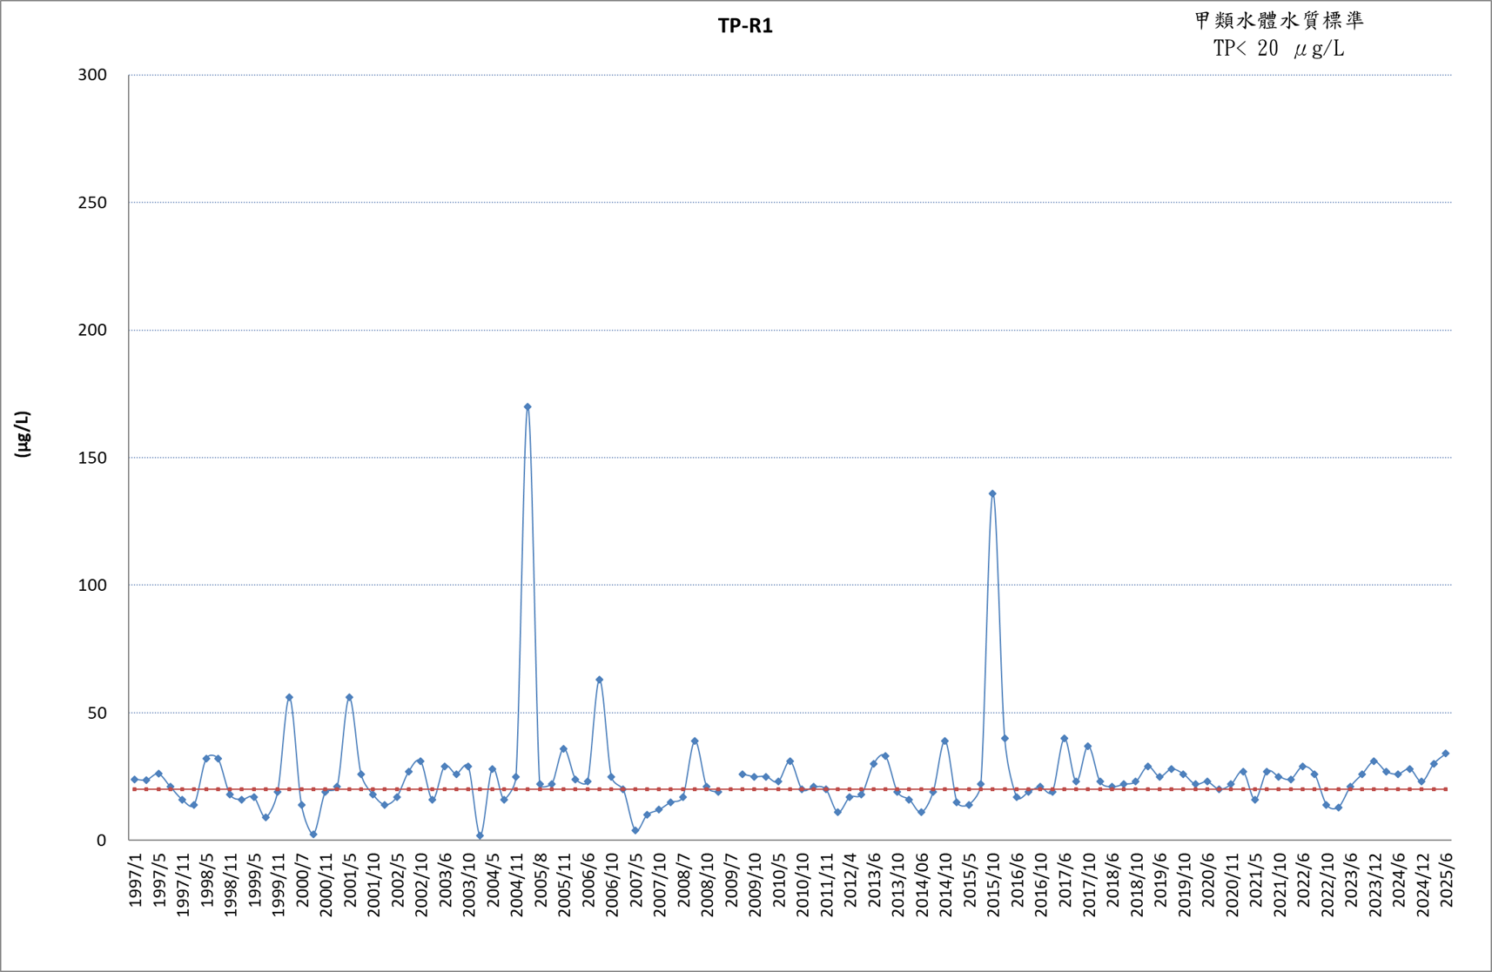Click the 200 gridline label
The height and width of the screenshot is (972, 1492).
coord(92,330)
